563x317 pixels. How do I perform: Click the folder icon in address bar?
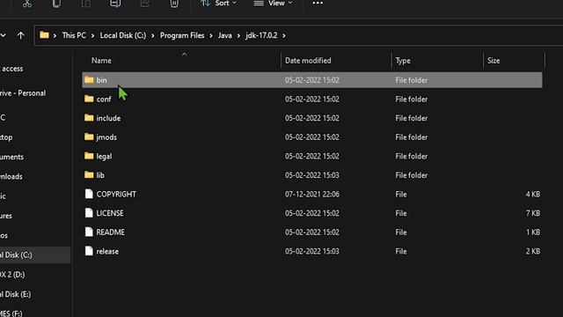[44, 35]
